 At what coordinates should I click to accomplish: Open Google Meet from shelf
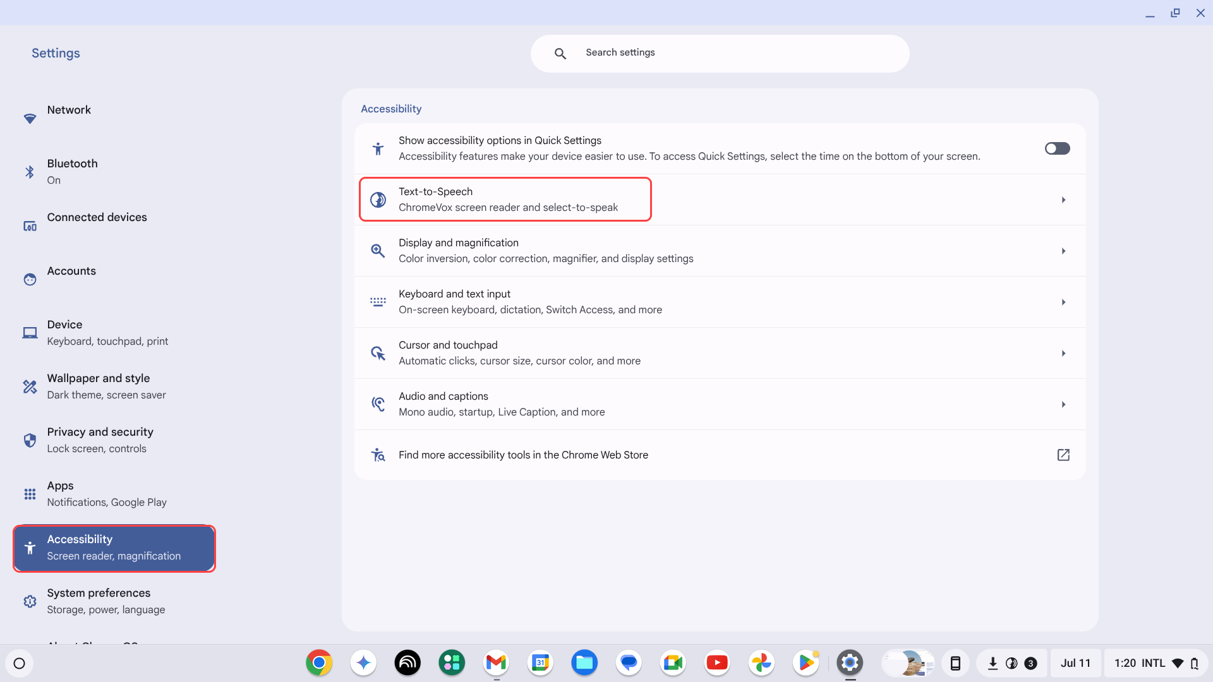673,662
